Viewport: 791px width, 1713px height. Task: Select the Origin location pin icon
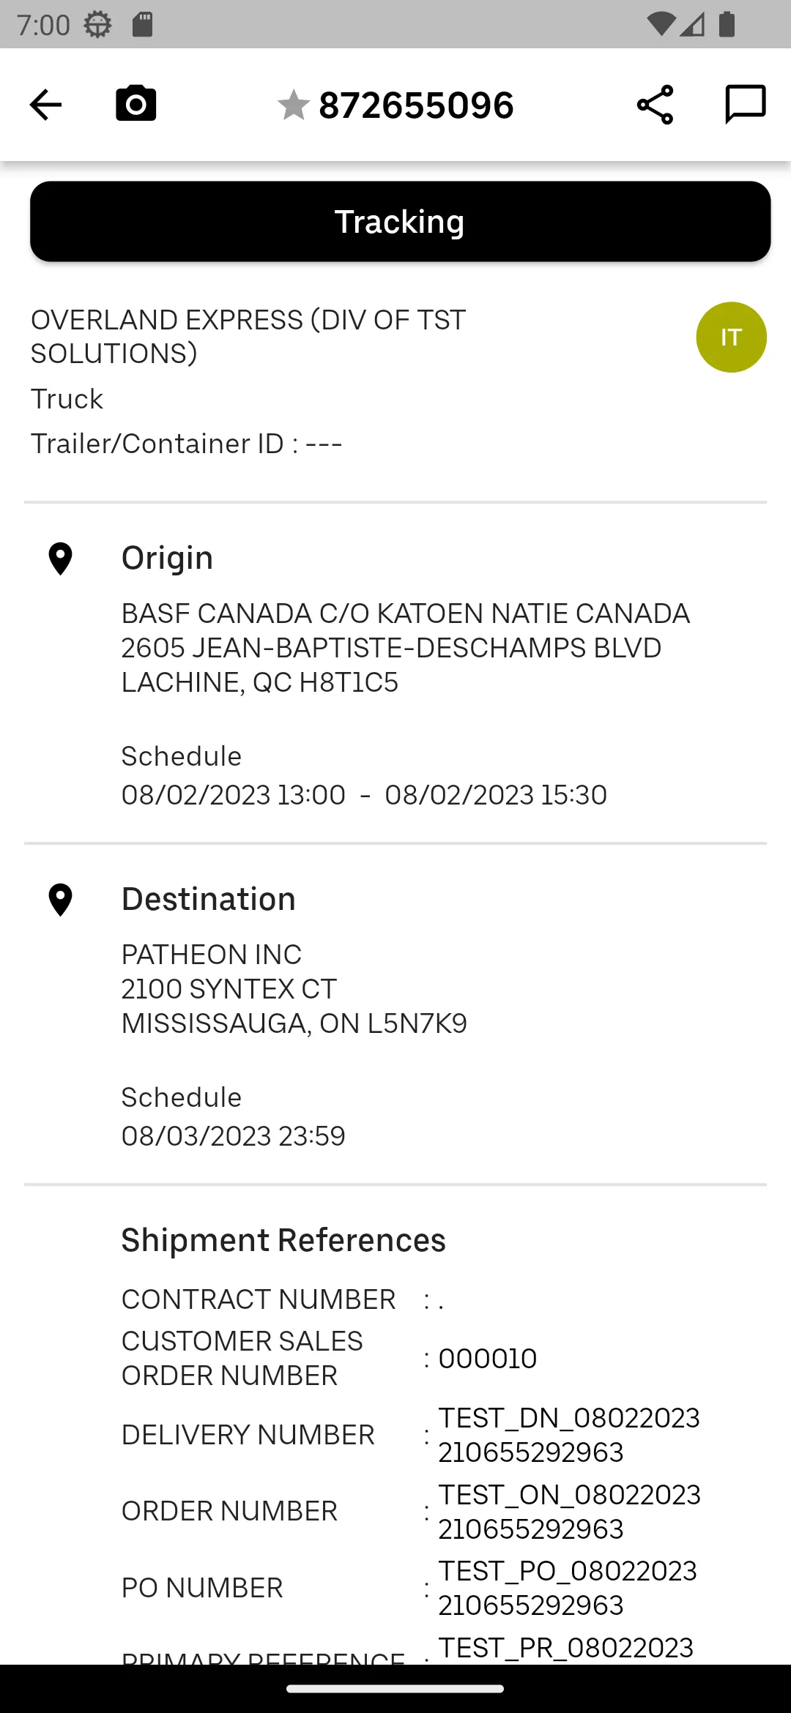60,559
